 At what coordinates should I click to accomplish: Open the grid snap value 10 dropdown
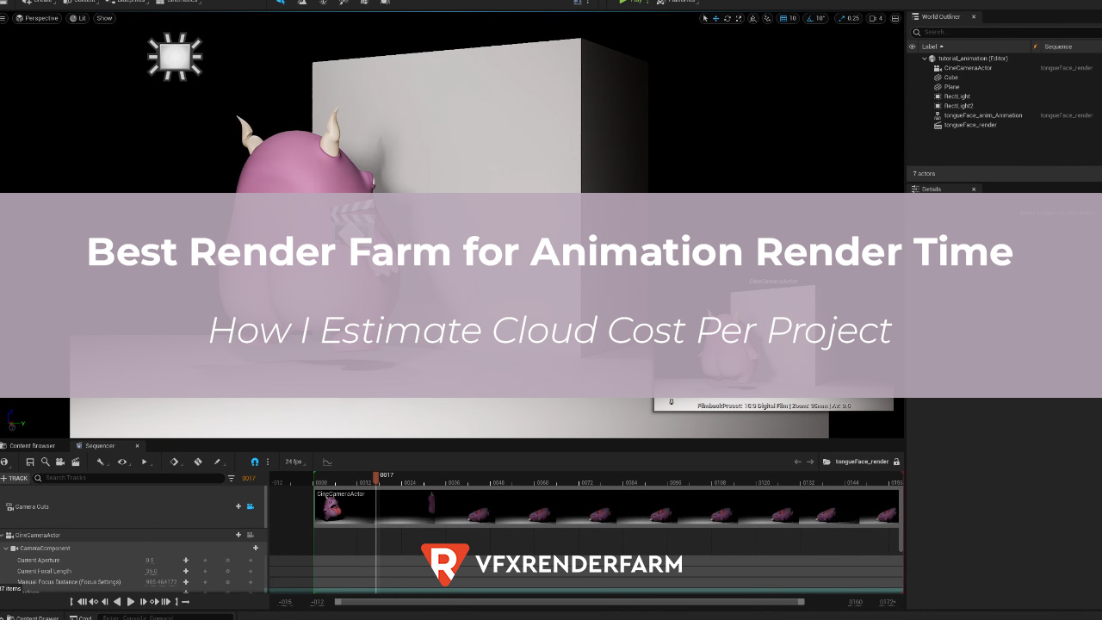[x=793, y=18]
